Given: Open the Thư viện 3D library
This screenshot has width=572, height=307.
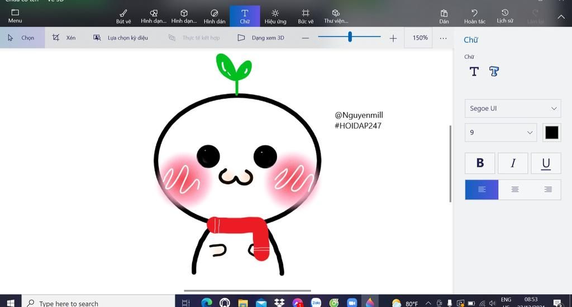Looking at the screenshot, I should 336,16.
